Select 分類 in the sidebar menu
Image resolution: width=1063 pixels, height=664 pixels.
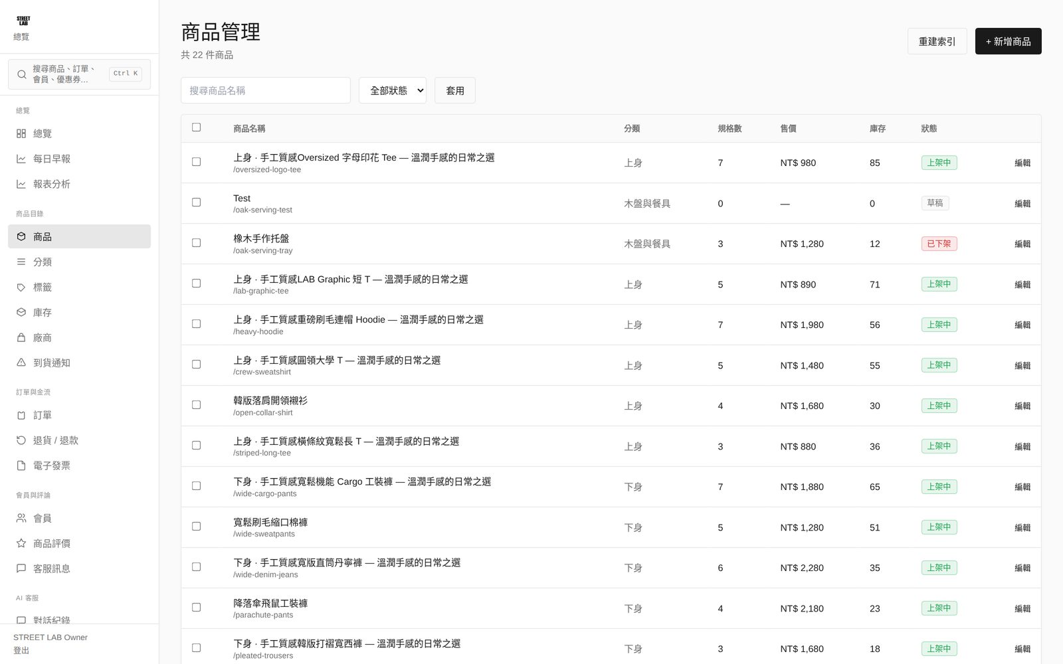click(x=79, y=262)
